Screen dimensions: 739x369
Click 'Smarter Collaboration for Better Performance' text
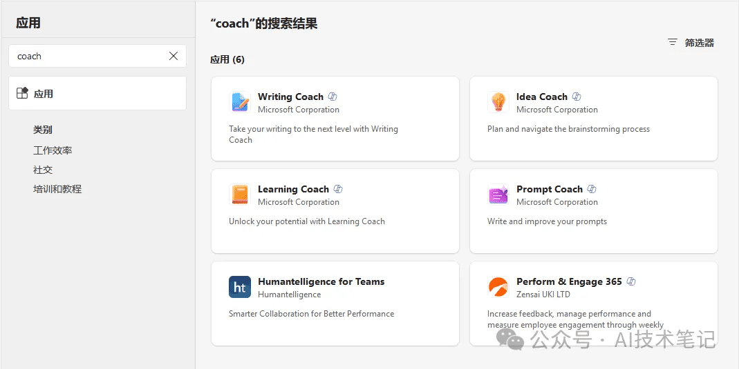(312, 314)
